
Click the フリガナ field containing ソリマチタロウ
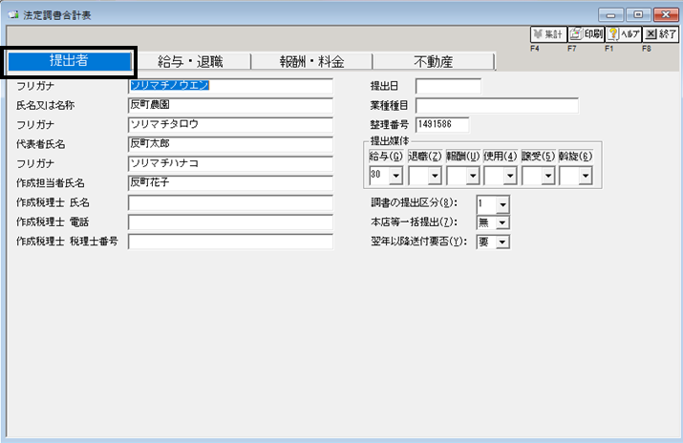[230, 124]
